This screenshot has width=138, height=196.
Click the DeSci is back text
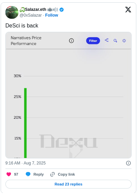coord(22,26)
